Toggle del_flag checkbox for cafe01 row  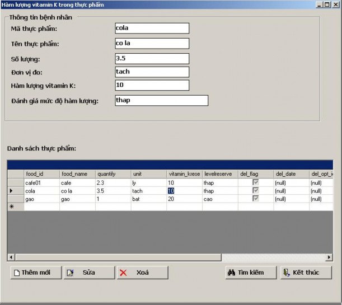click(x=256, y=182)
